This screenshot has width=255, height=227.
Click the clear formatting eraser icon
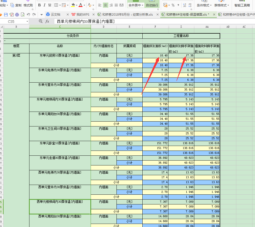point(89,5)
